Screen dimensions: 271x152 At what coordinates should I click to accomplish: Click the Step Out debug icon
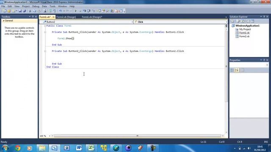coord(93,11)
